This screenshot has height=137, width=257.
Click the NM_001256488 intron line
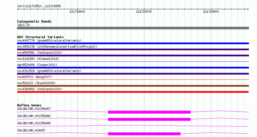[133, 126]
